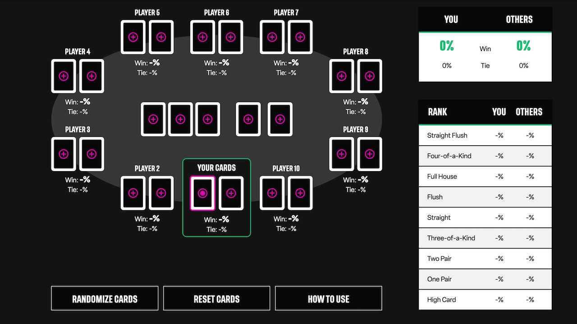Add Player 8's first card

point(341,76)
